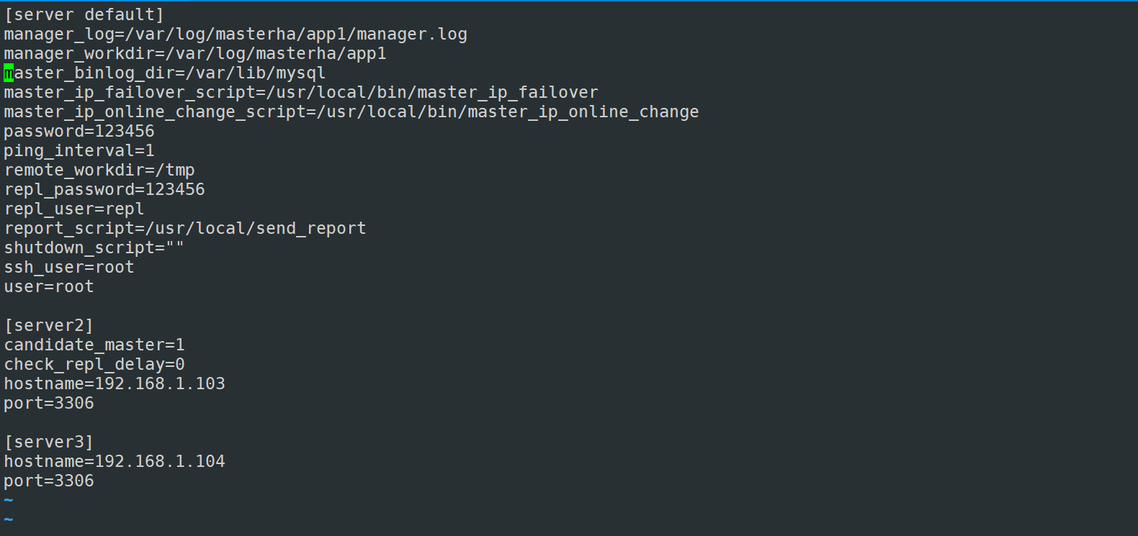
Task: Click the [server2] section header
Action: [x=49, y=326]
